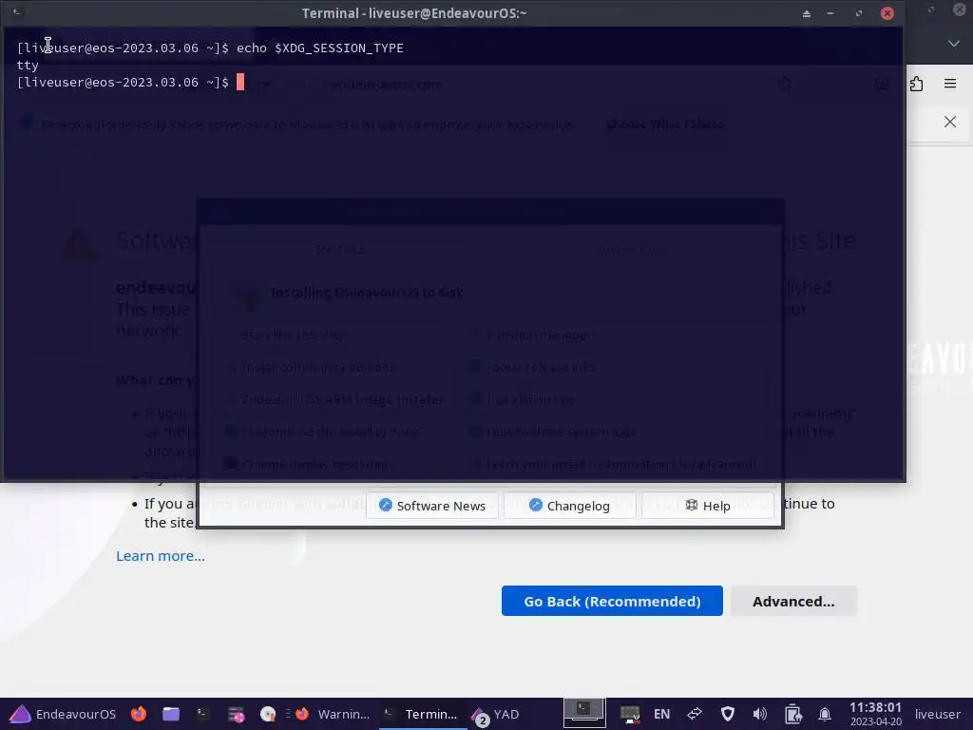Click terminal prompt cursor line

tap(131, 82)
